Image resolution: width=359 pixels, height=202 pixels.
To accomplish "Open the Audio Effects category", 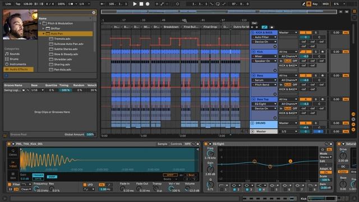I will coord(19,69).
